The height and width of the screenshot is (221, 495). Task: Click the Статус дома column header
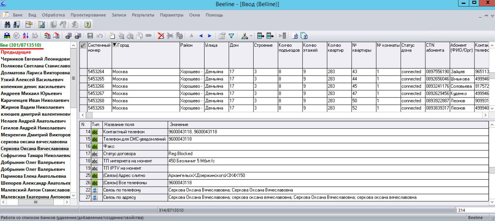click(412, 55)
